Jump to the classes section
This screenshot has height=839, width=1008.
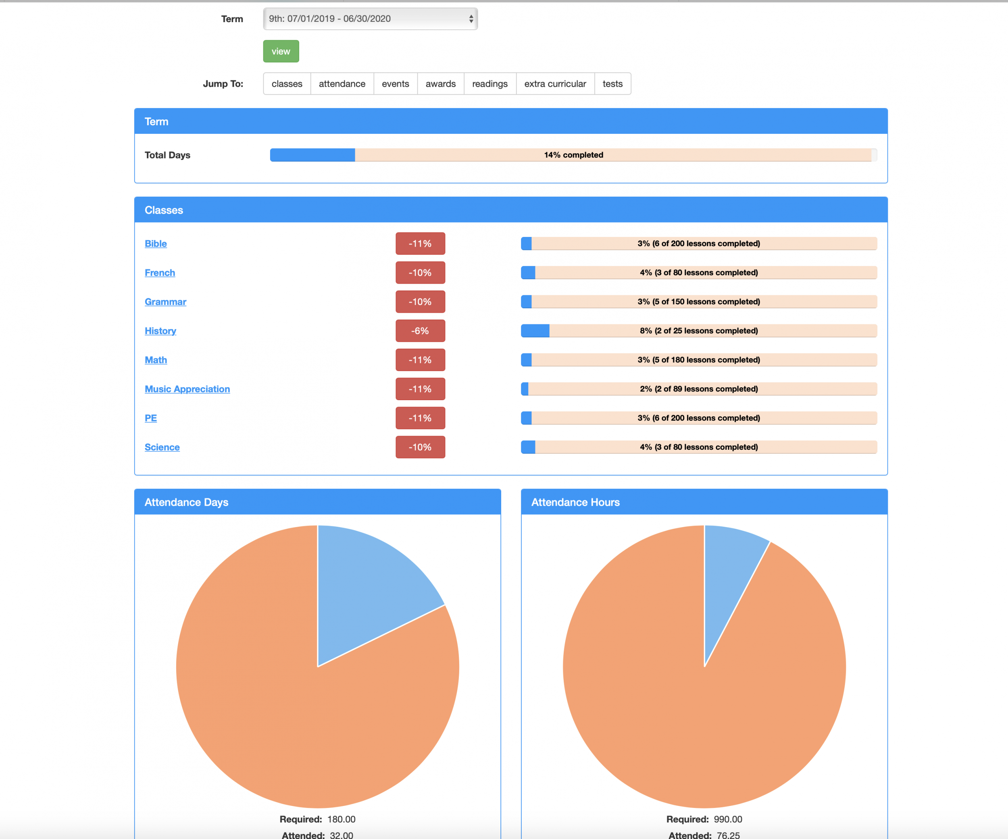287,84
